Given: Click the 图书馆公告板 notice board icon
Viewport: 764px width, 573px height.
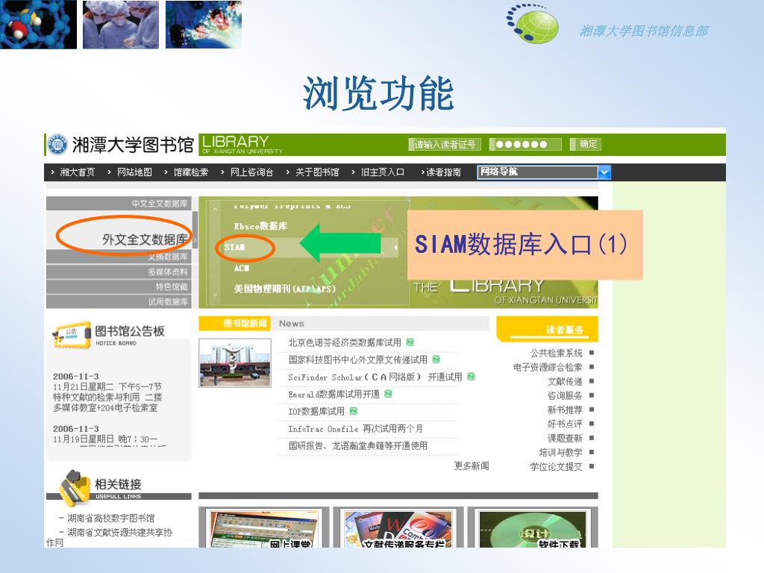Looking at the screenshot, I should [72, 334].
